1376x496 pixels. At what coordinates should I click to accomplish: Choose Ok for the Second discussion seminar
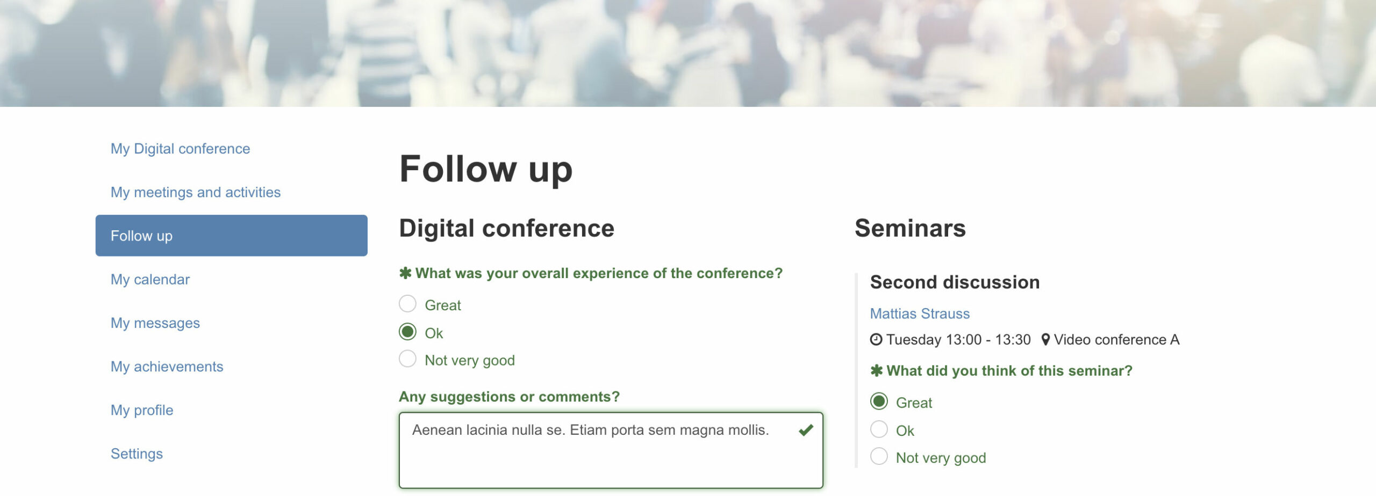click(879, 429)
